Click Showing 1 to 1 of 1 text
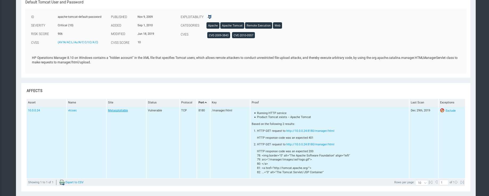This screenshot has height=196, width=489. (x=41, y=182)
